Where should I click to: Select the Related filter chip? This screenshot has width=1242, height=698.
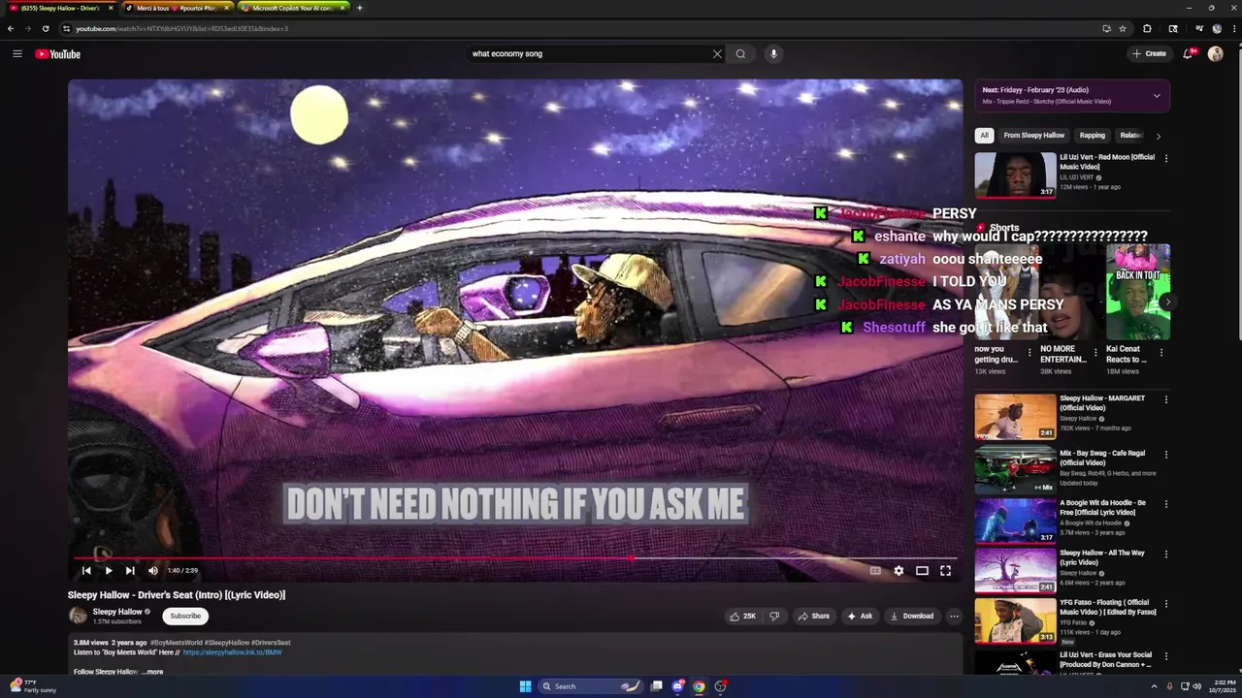[x=1130, y=136]
